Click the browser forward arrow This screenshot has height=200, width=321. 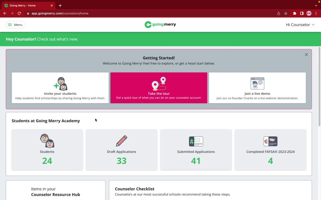(x=12, y=13)
